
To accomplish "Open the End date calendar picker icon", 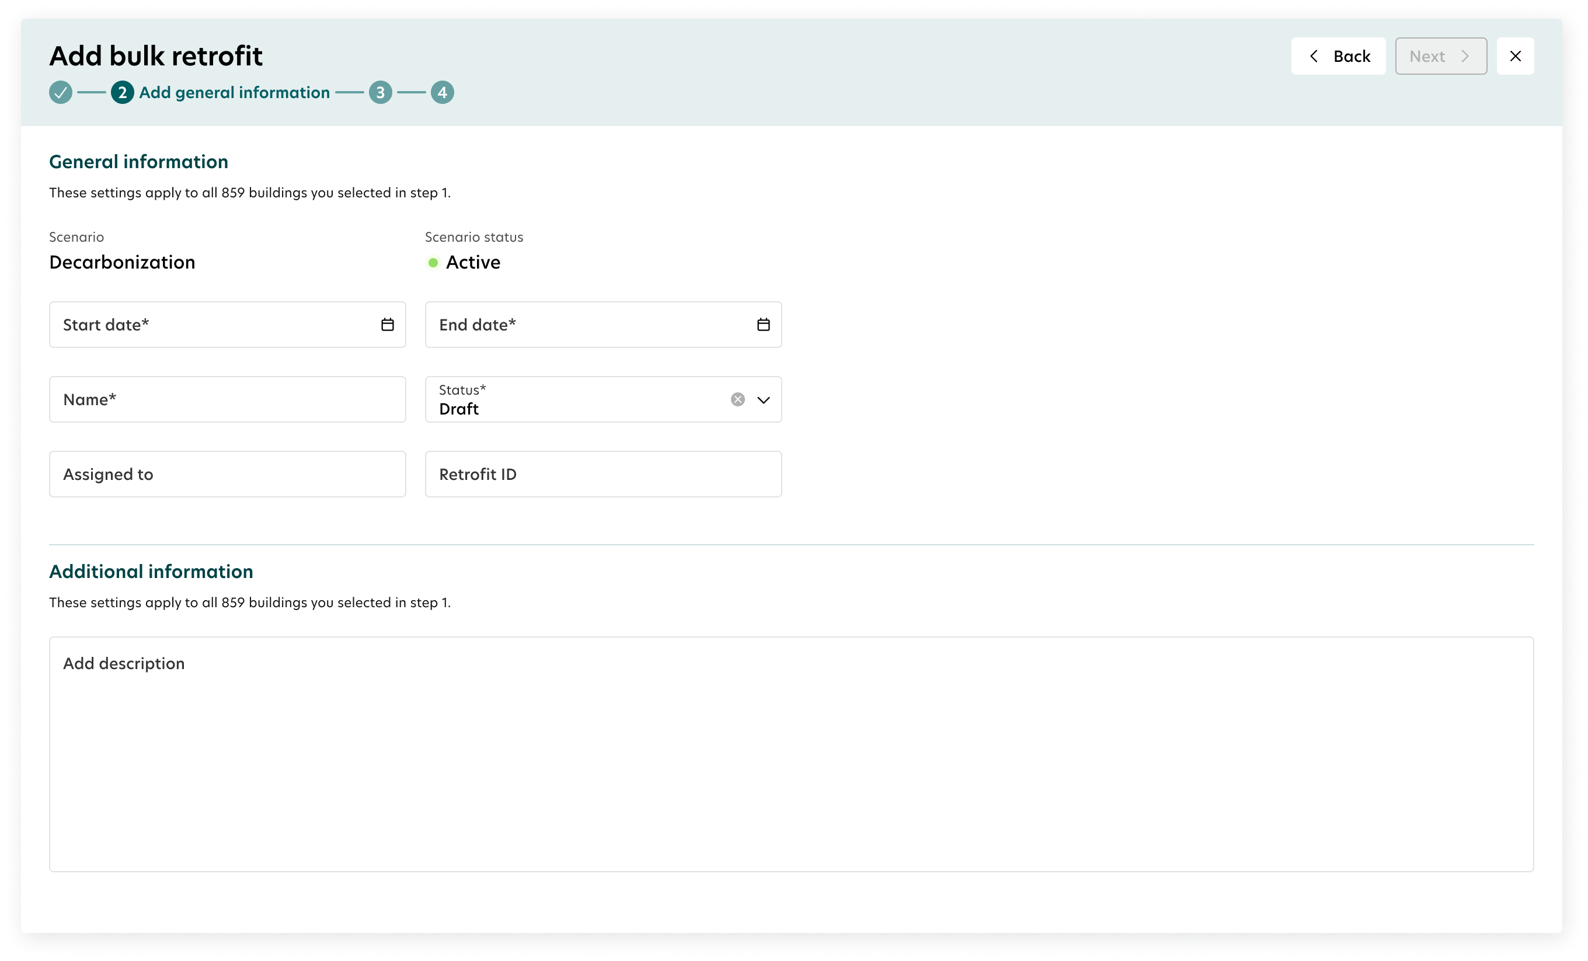I will pos(763,325).
